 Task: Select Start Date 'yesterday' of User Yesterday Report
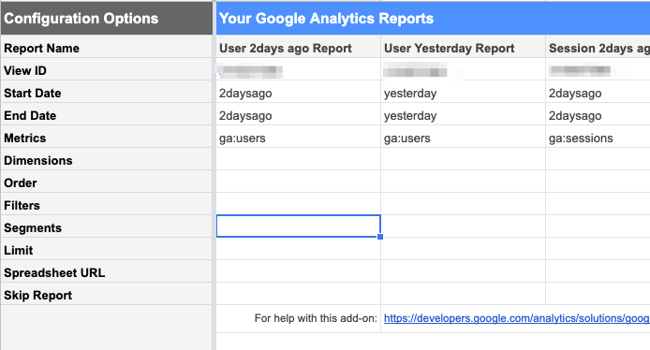(463, 93)
